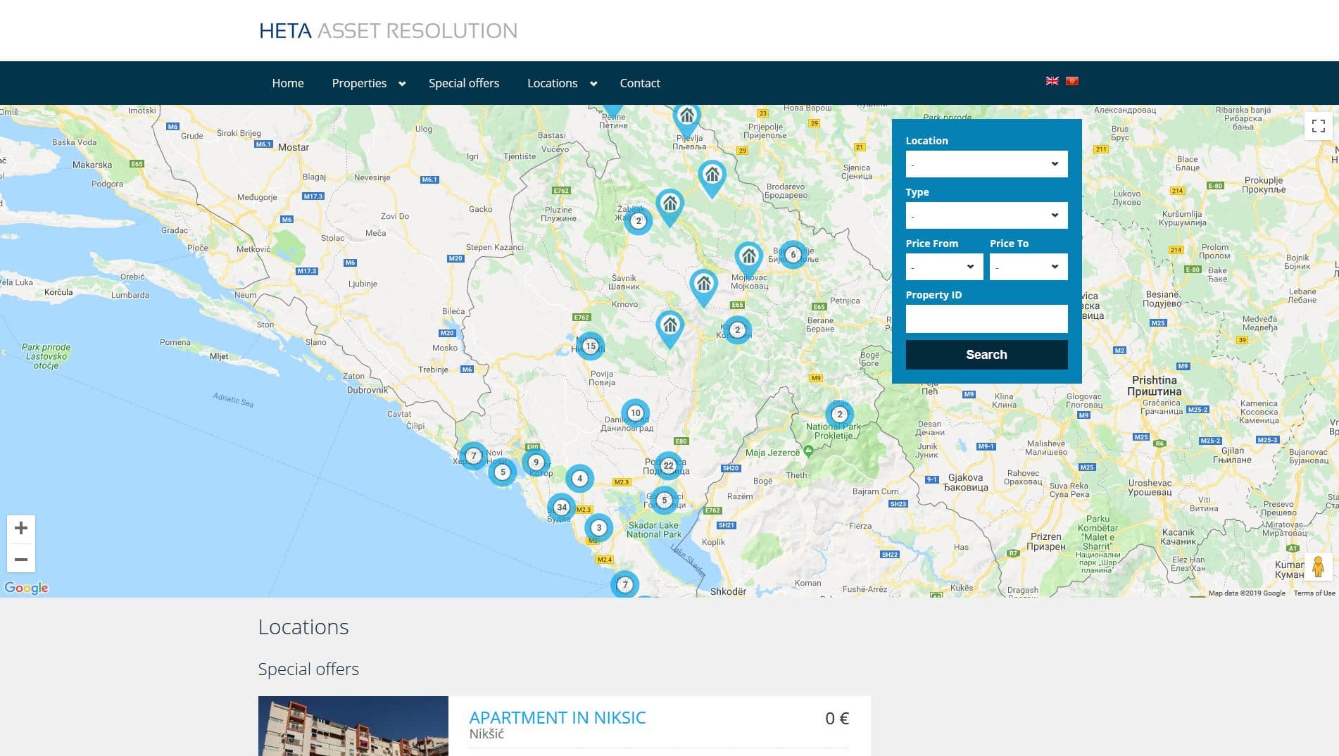Open cluster marker with 34 properties

pyautogui.click(x=561, y=507)
